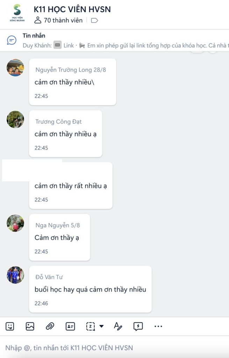This screenshot has width=229, height=358.
Task: Click Trương Công Đạt's profile picture
Action: (x=15, y=120)
